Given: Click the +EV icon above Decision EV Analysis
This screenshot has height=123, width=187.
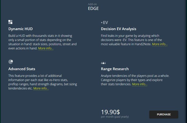Looking at the screenshot, I should point(104,22).
